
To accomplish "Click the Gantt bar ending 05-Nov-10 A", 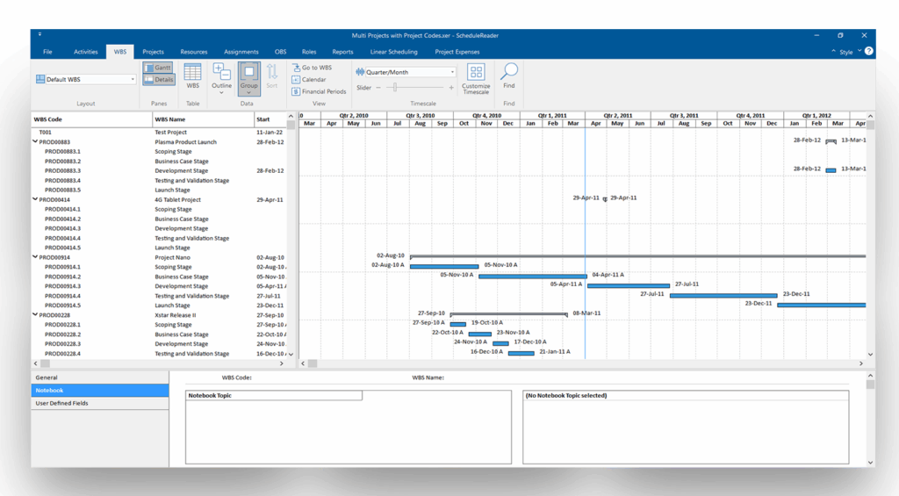I will tap(444, 267).
